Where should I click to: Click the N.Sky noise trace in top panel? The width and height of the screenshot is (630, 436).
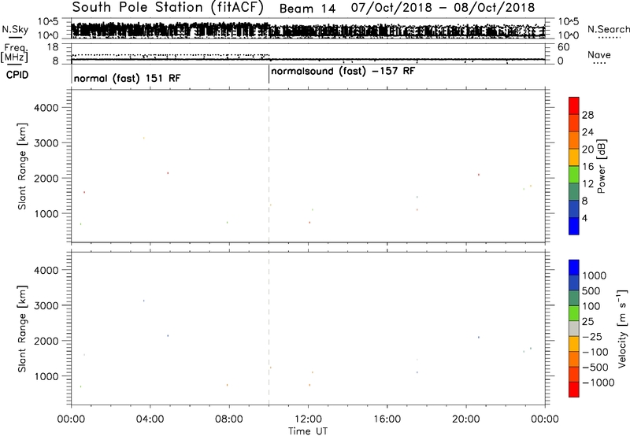point(308,31)
